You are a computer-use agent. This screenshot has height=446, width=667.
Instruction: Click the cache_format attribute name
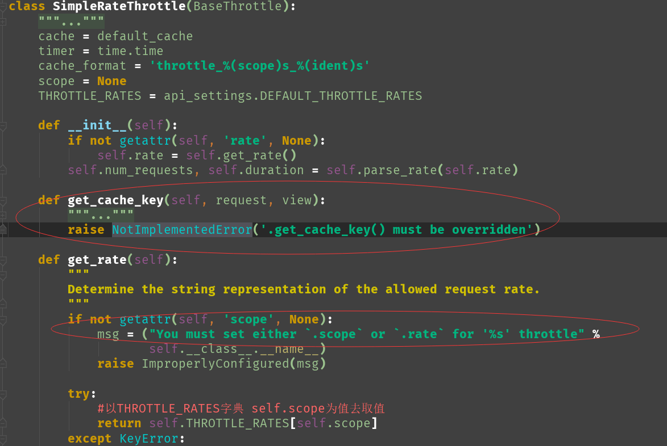point(82,66)
